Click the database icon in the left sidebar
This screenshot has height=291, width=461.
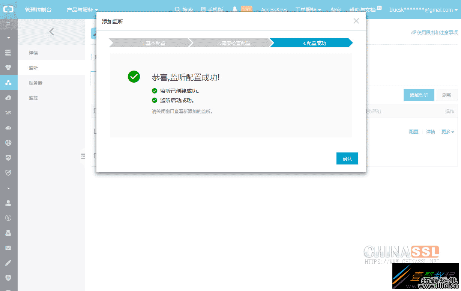pos(8,67)
